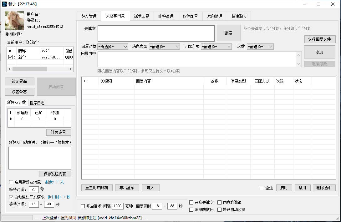
Task: Open the 次数 dropdown
Action: pos(260,47)
